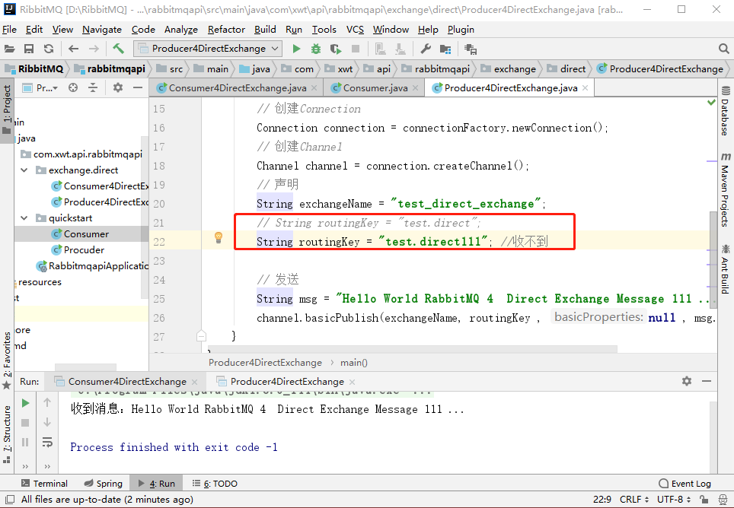Collapse code block at line 27 fold marker
734x508 pixels.
[201, 336]
